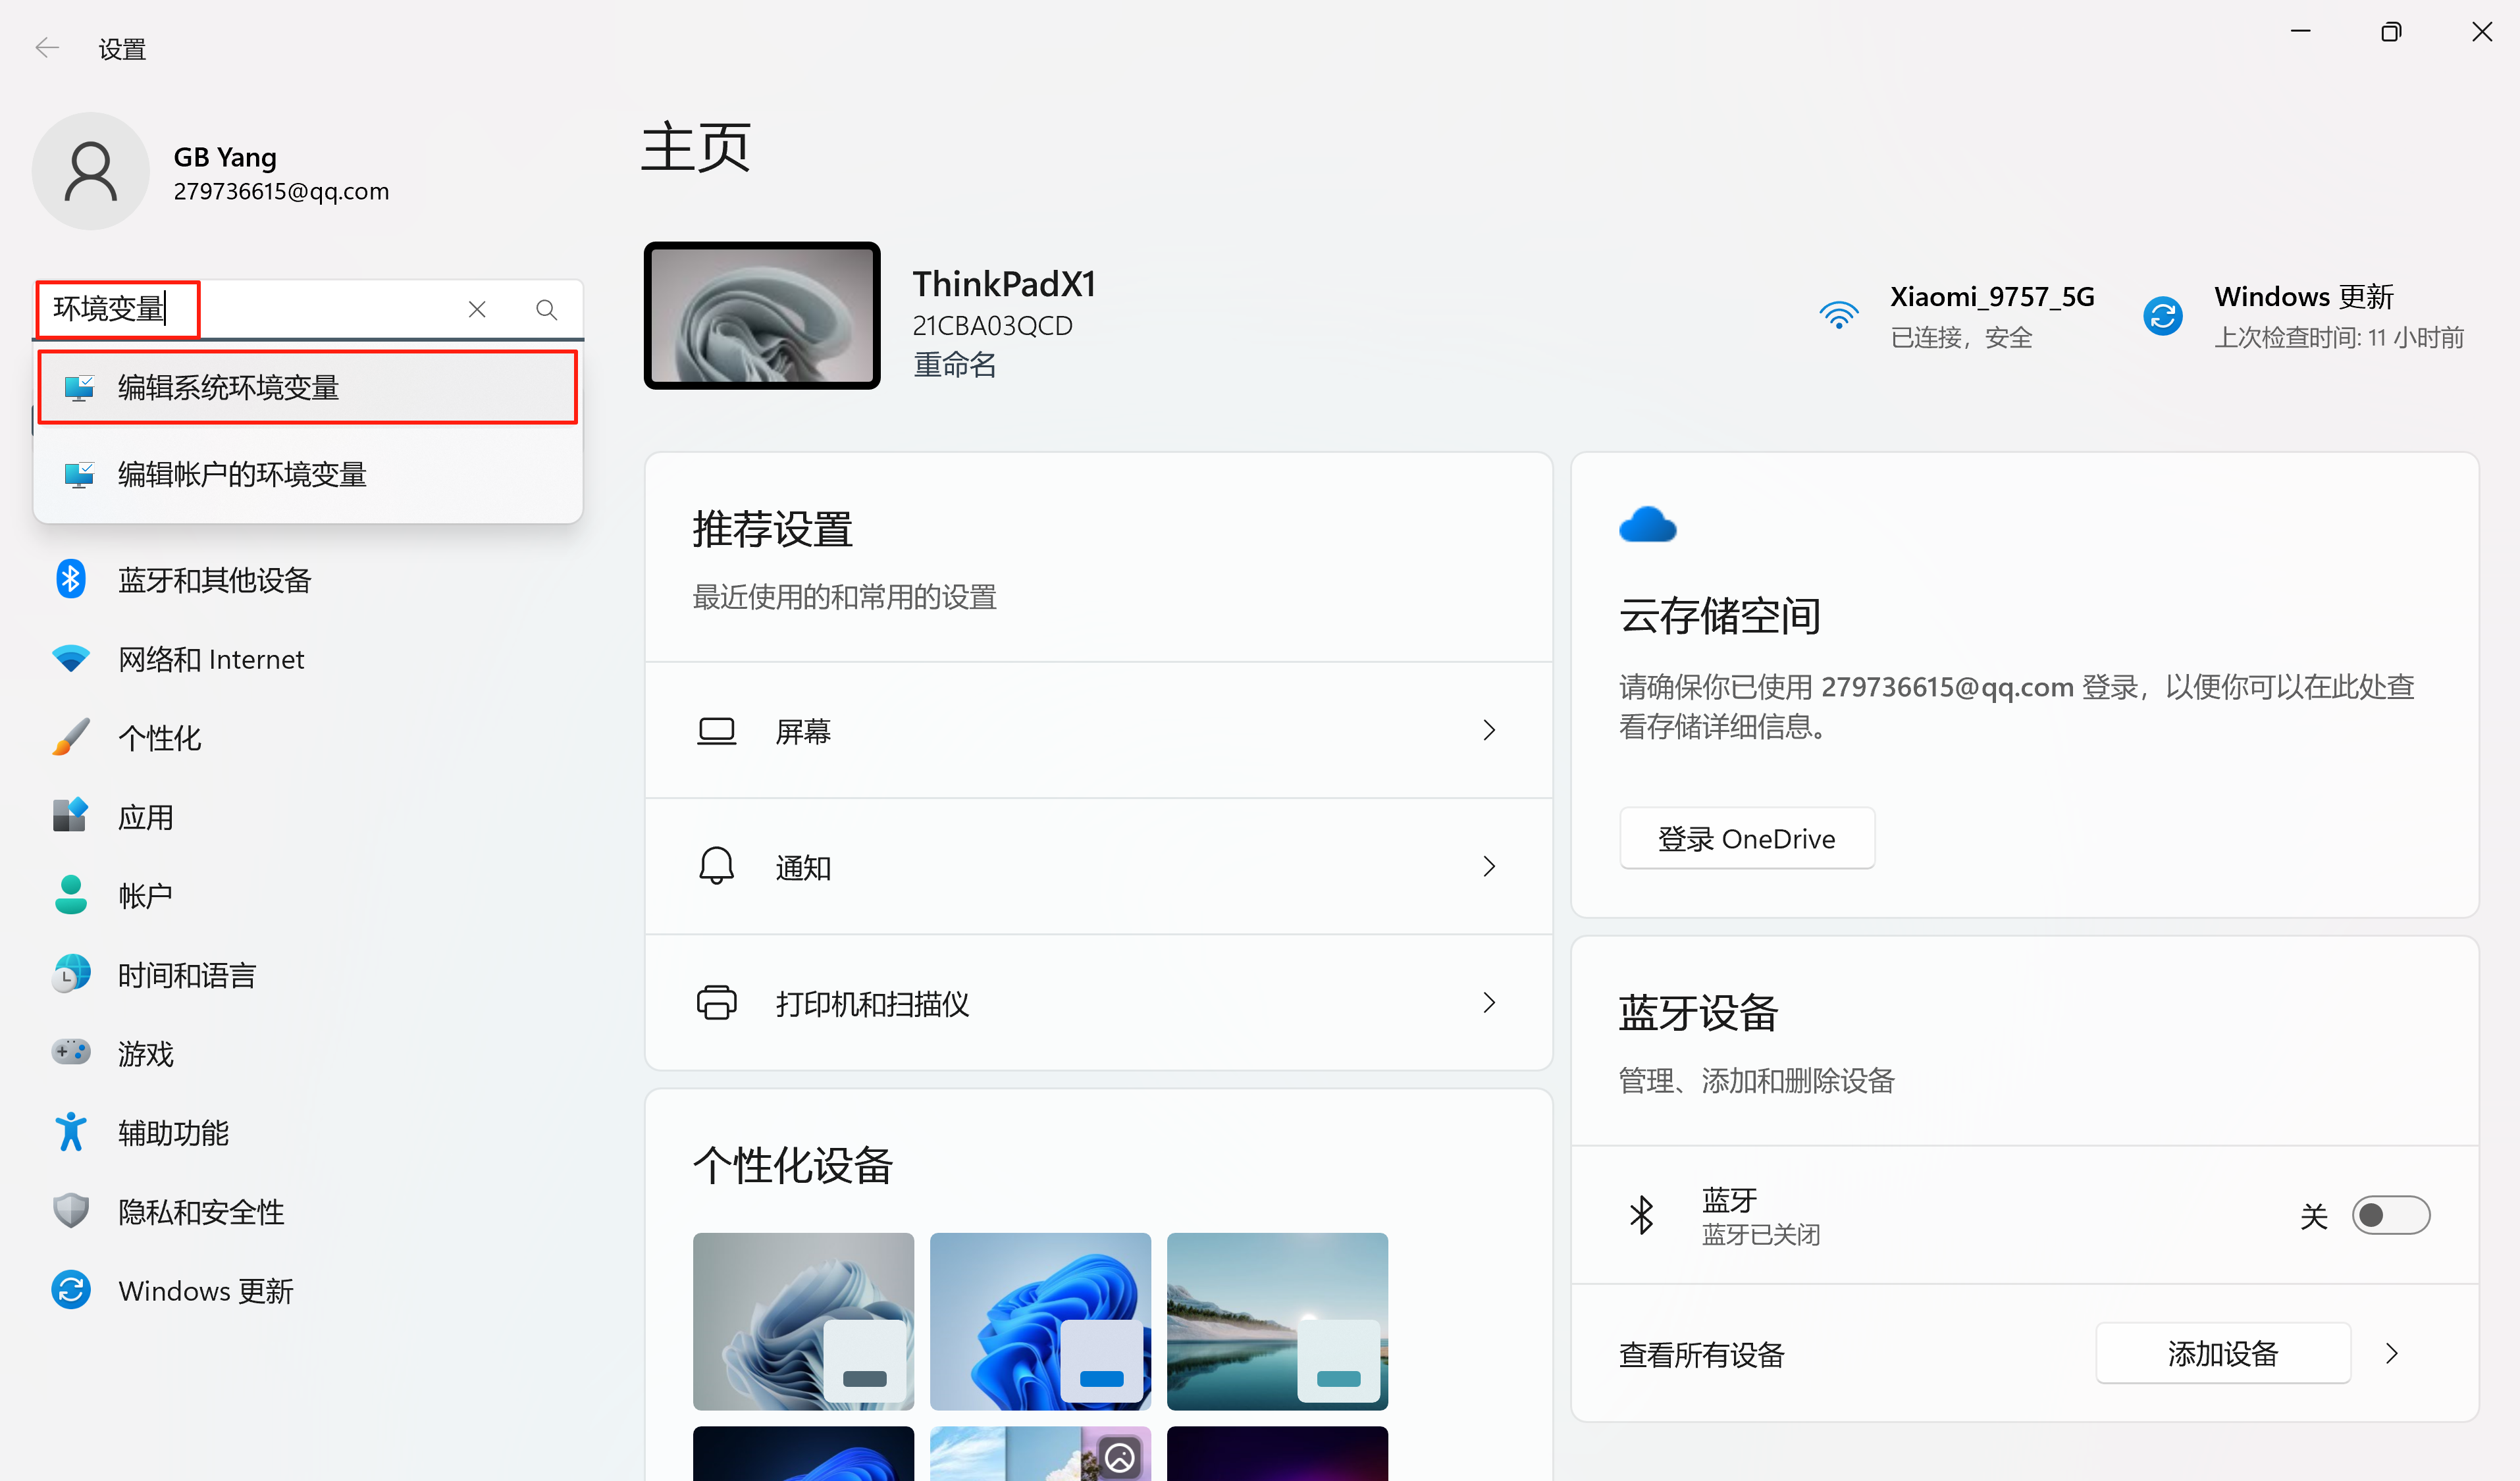This screenshot has height=1481, width=2520.
Task: Expand the 屏幕 row chevron
Action: coord(1489,730)
